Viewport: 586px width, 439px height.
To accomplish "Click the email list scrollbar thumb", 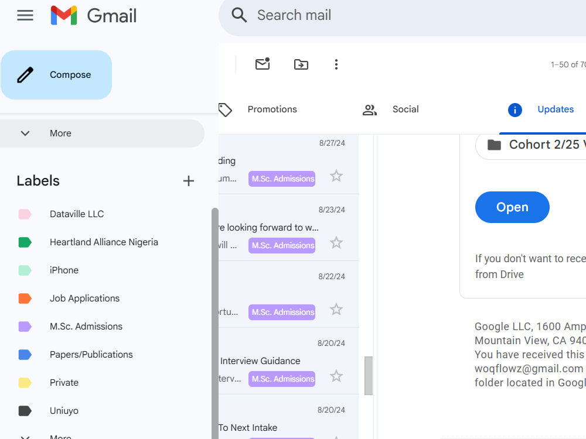I will coord(369,376).
